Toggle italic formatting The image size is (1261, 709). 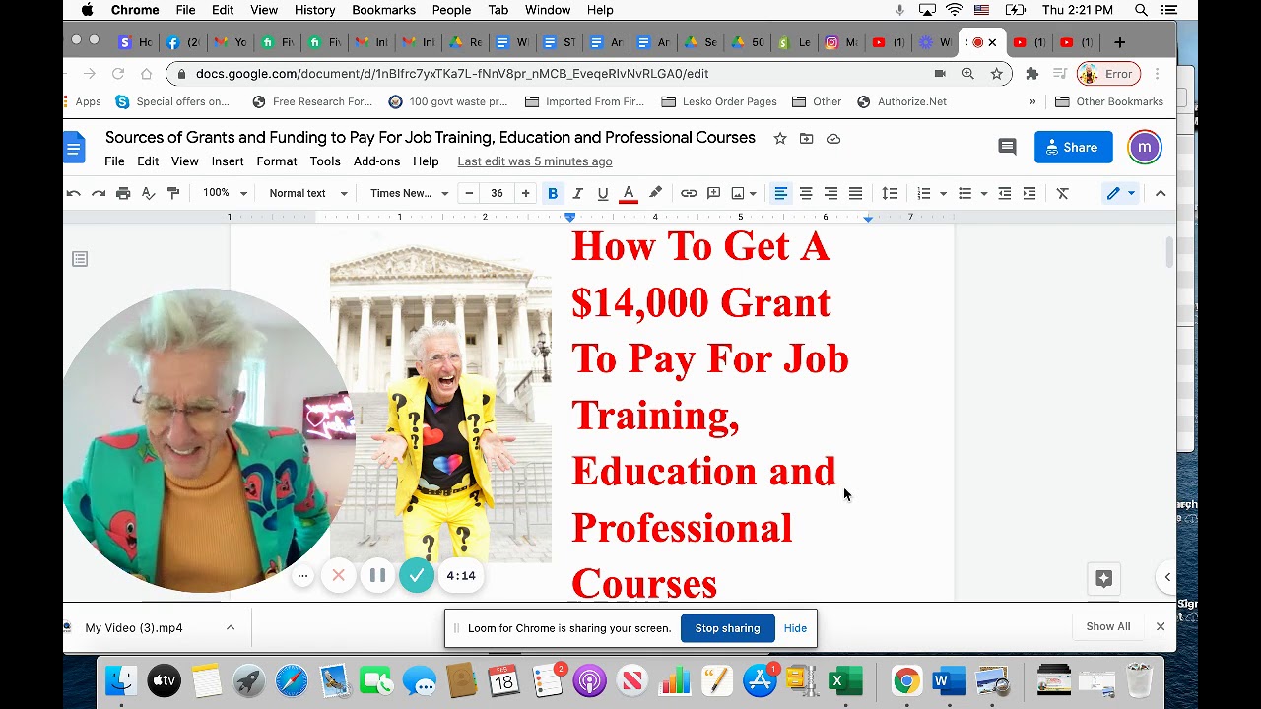click(x=577, y=193)
